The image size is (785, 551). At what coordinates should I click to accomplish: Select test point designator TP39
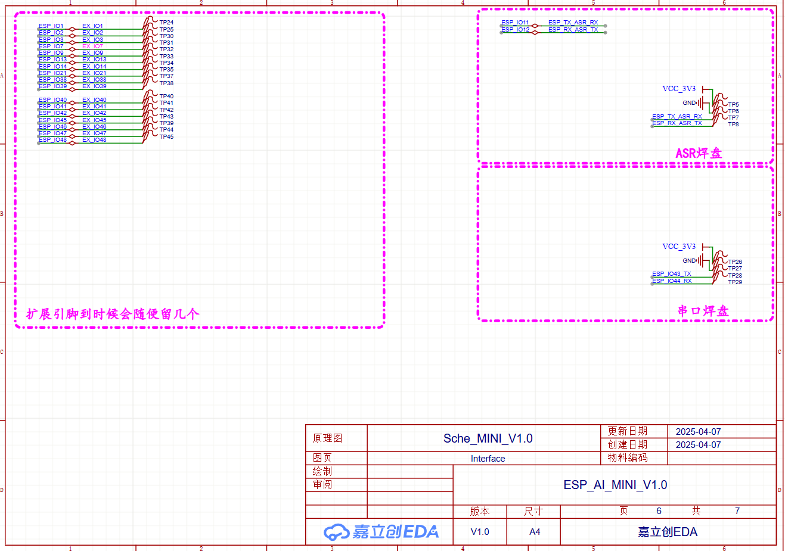pos(166,123)
